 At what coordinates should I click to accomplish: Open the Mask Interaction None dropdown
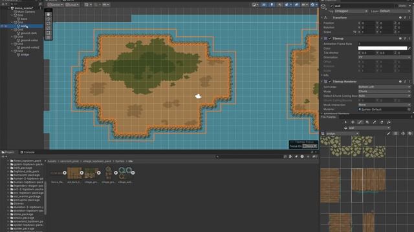[384, 104]
